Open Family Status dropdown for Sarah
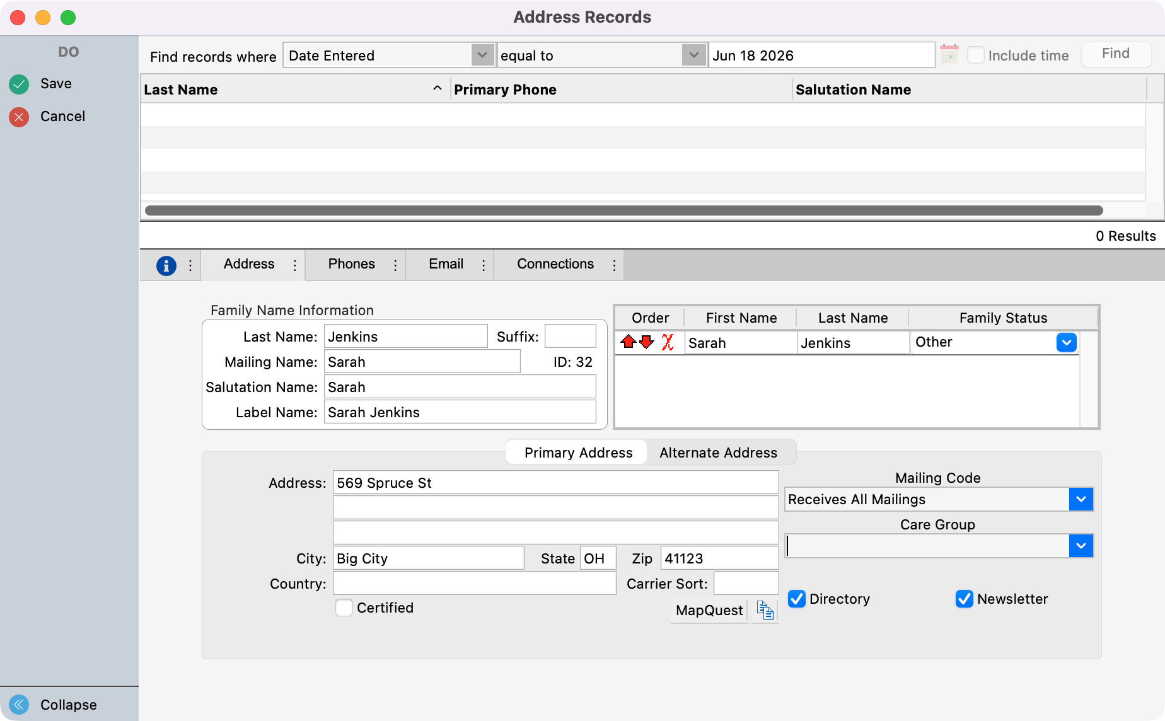1165x721 pixels. click(x=1067, y=342)
